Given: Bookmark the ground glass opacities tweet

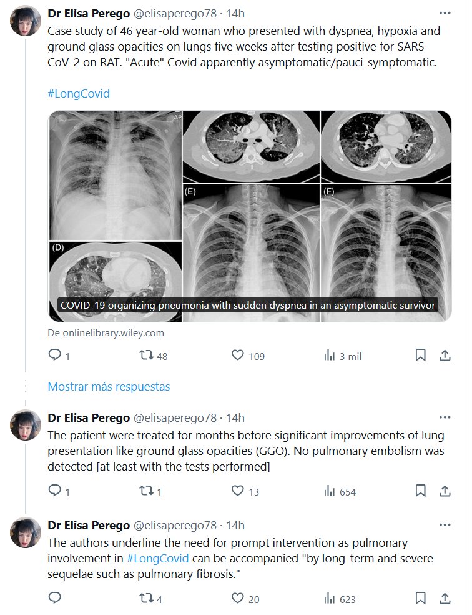Looking at the screenshot, I should click(421, 491).
